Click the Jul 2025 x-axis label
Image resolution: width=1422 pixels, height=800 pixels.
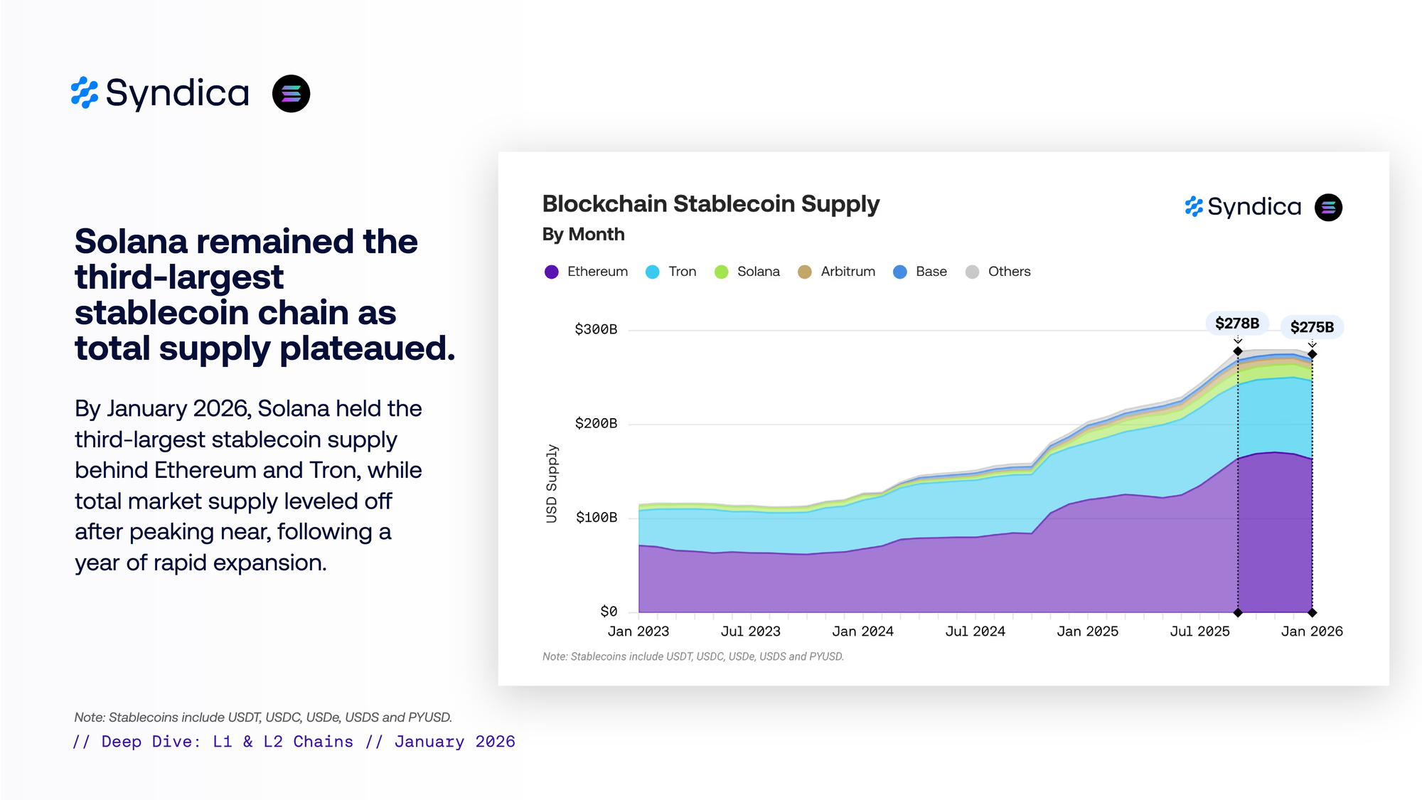click(x=1199, y=631)
